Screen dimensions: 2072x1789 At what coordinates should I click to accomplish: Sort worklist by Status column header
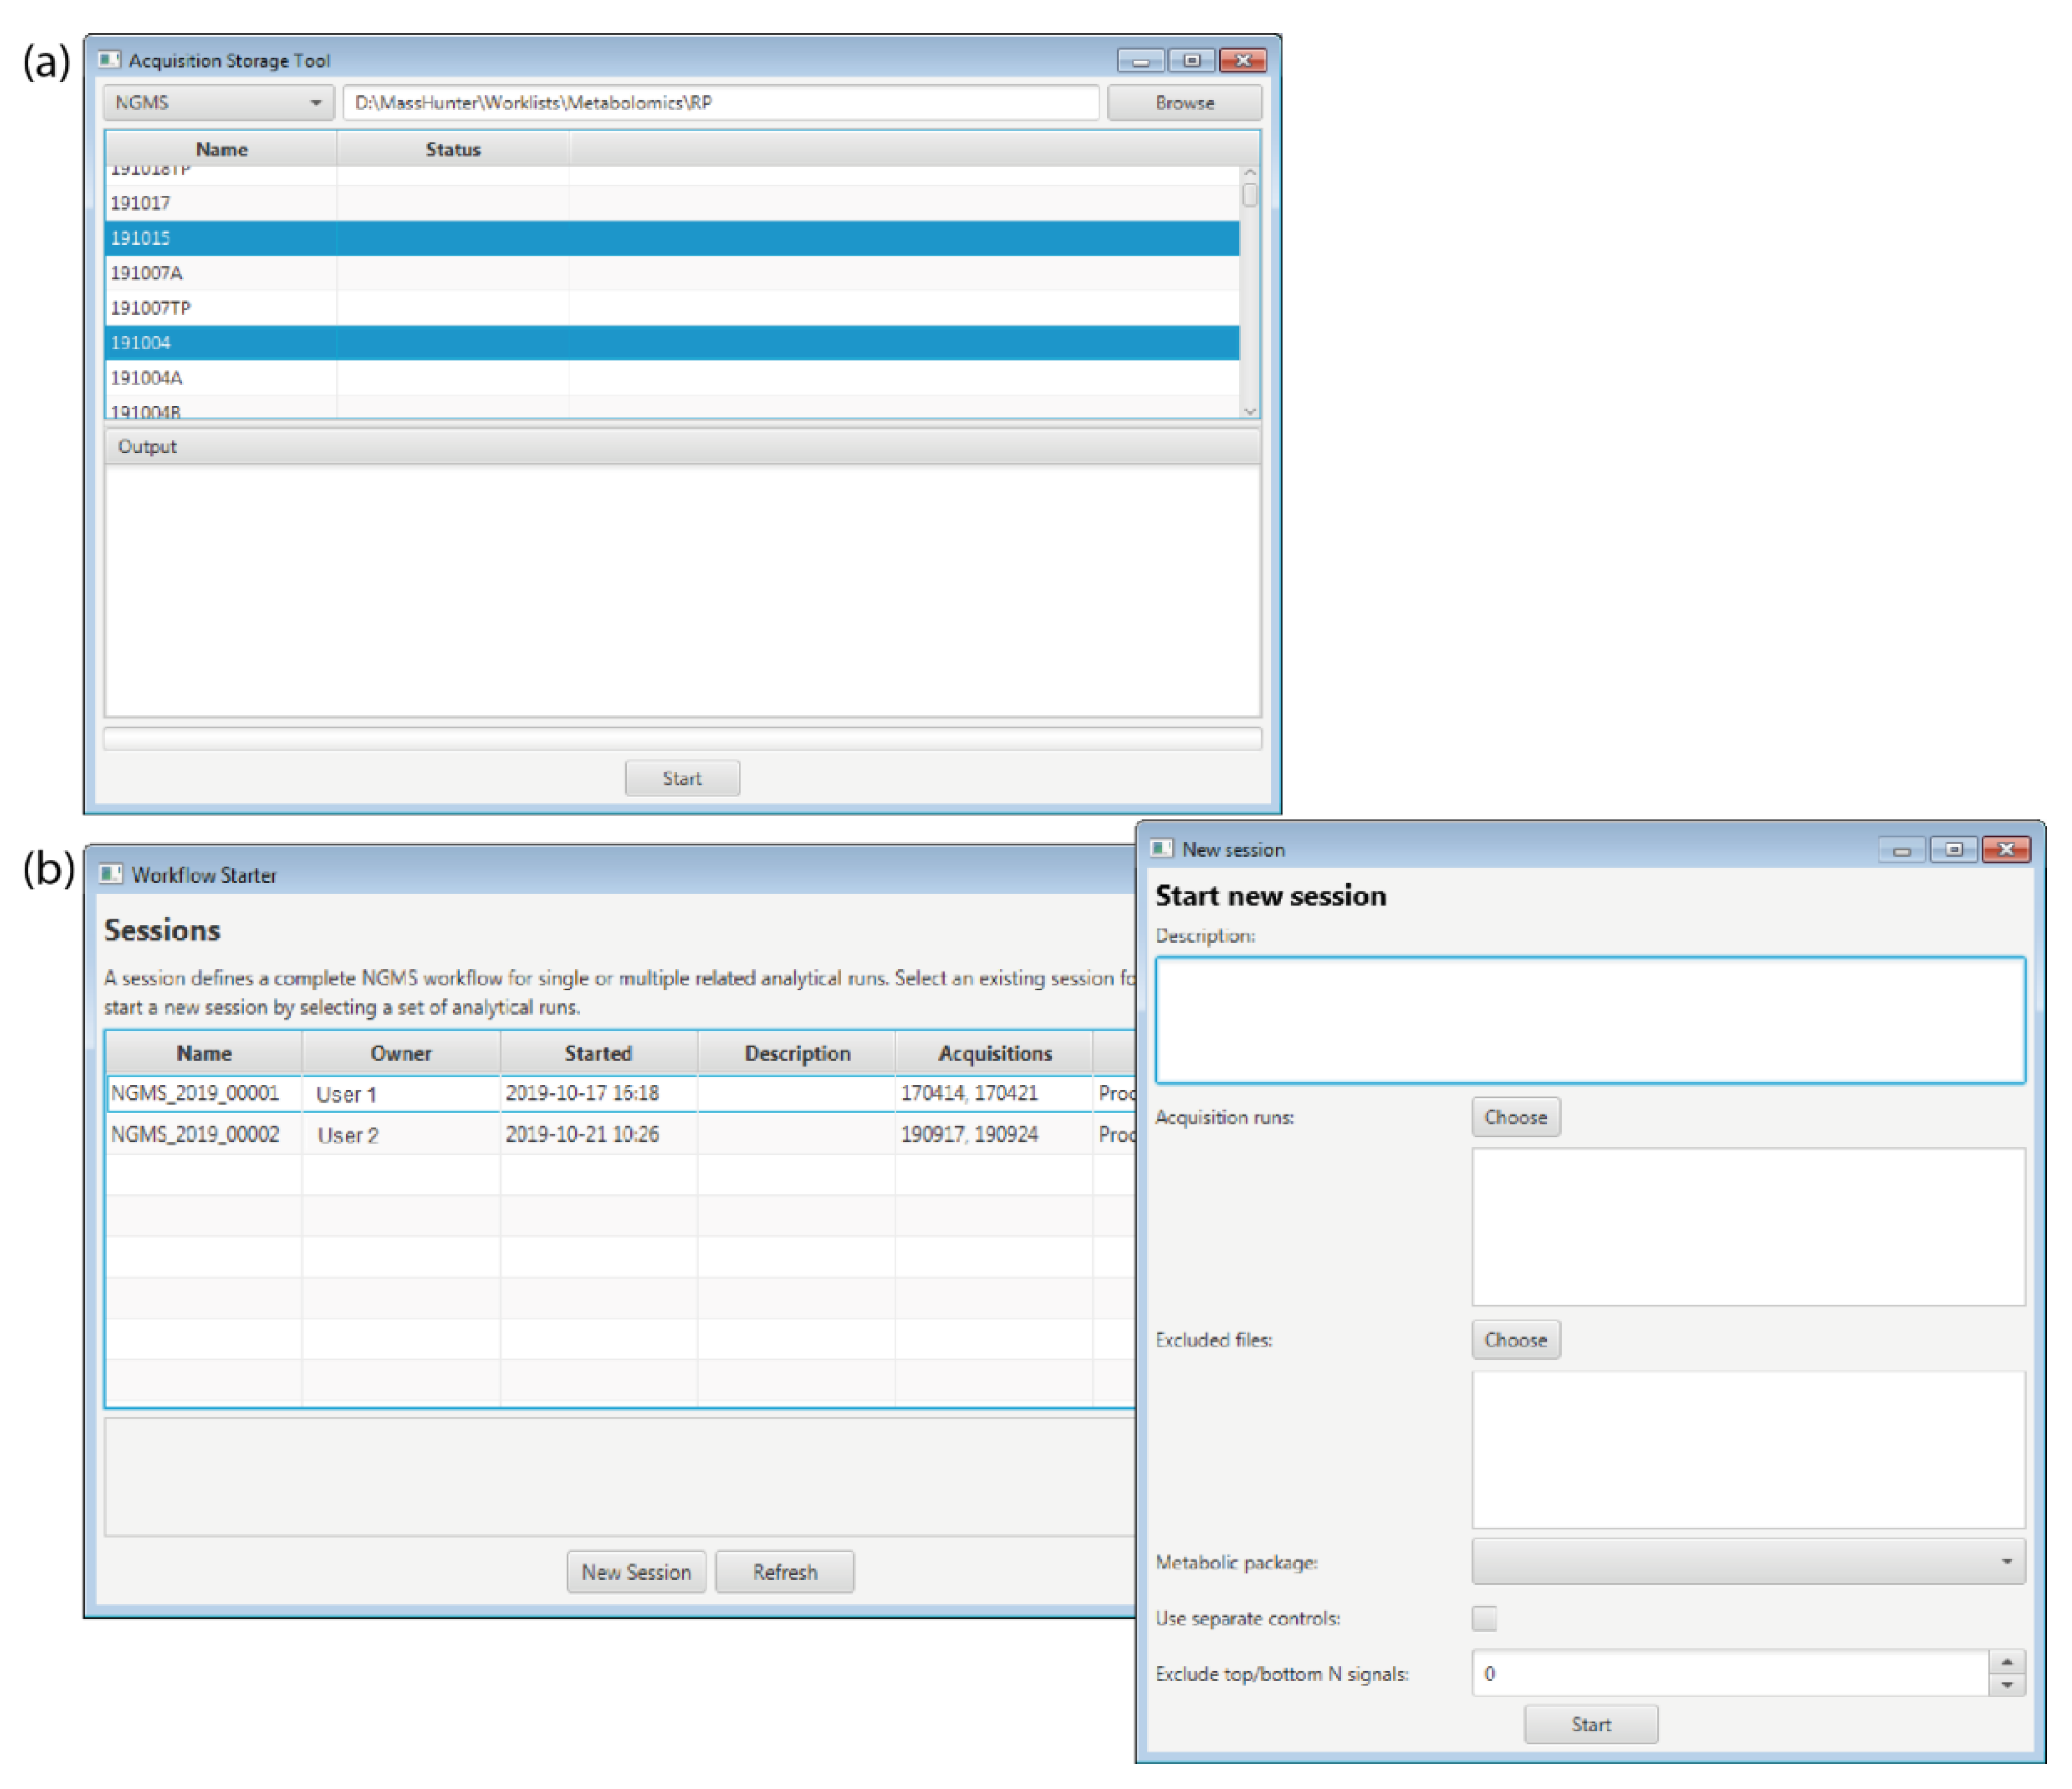point(452,149)
